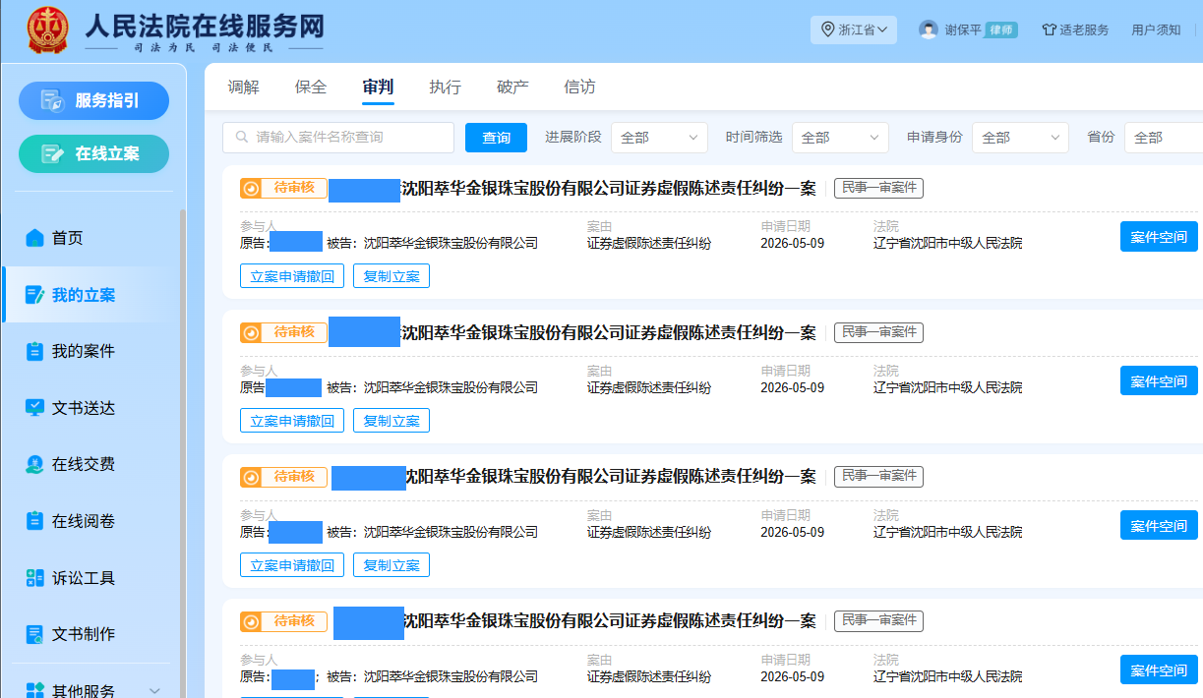Open 案件空间 for the fourth case
Viewport: 1203px width, 698px height.
click(x=1159, y=670)
